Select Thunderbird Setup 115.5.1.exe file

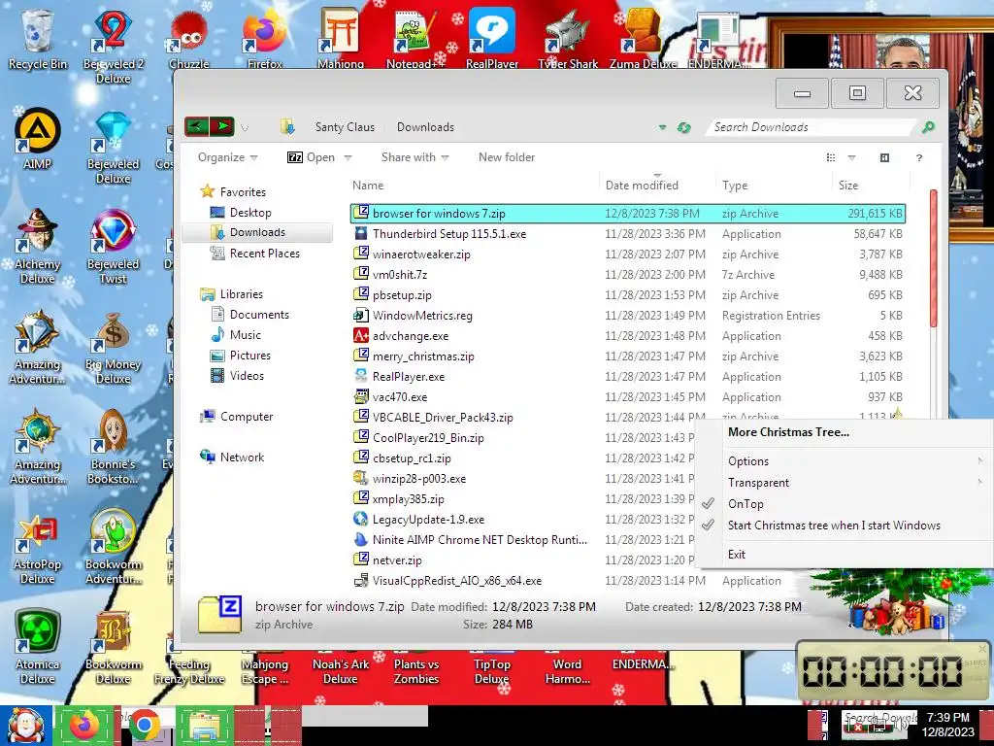pos(628,234)
